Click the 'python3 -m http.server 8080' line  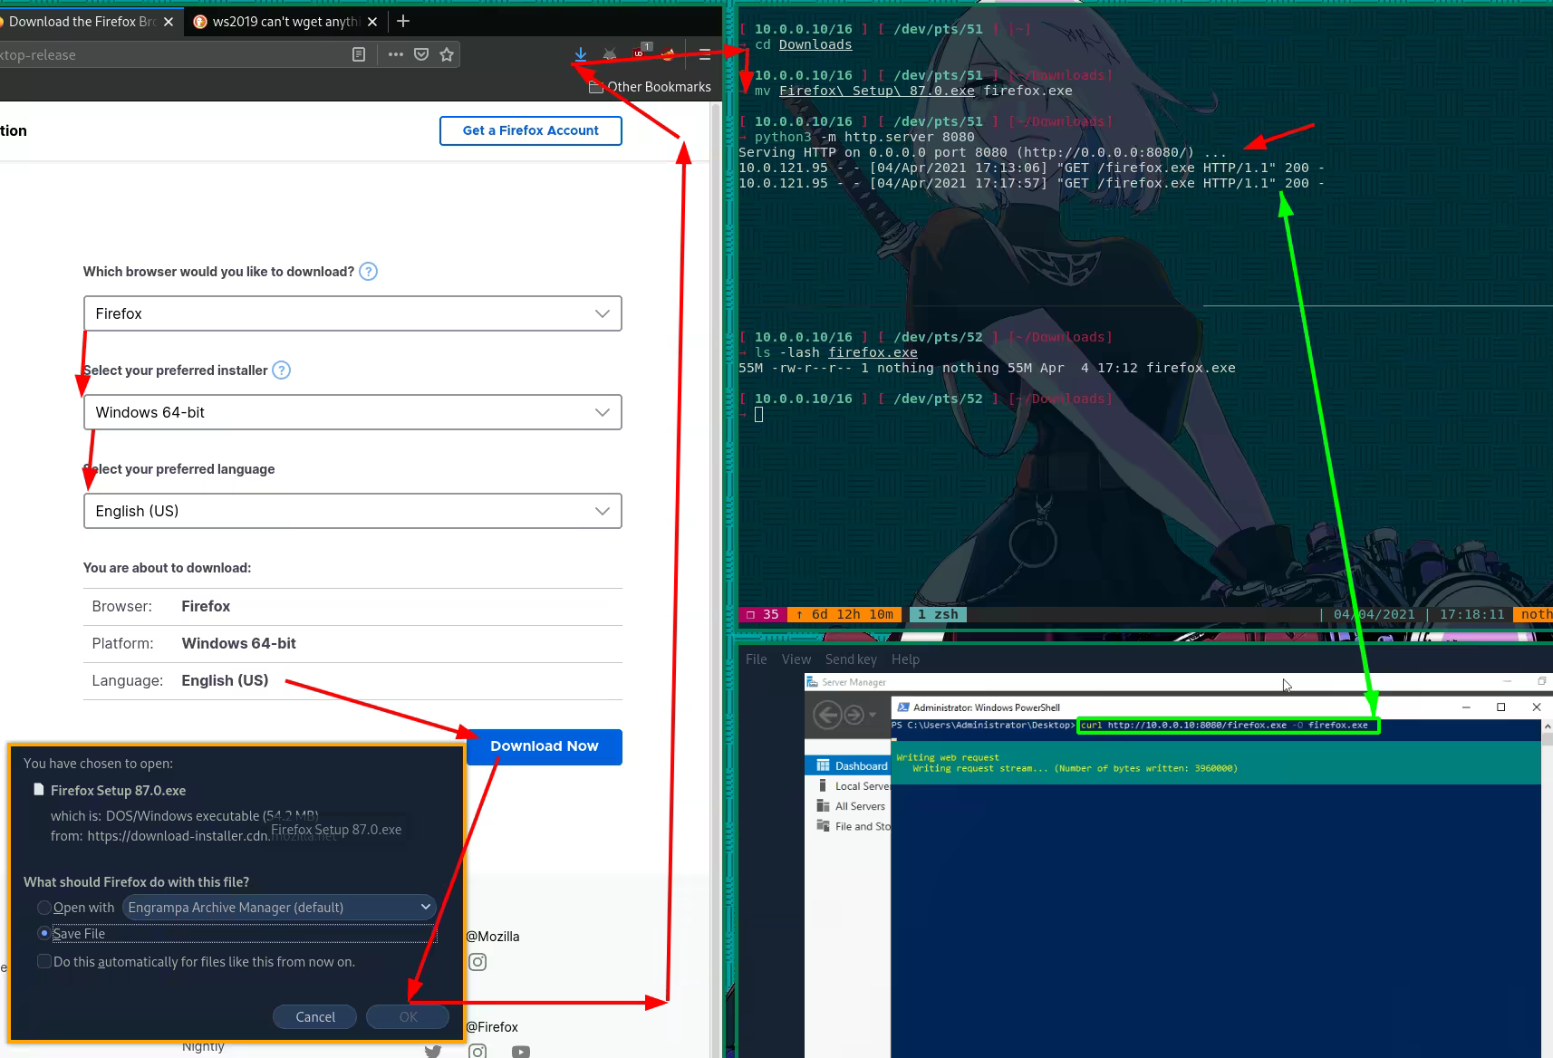coord(864,137)
